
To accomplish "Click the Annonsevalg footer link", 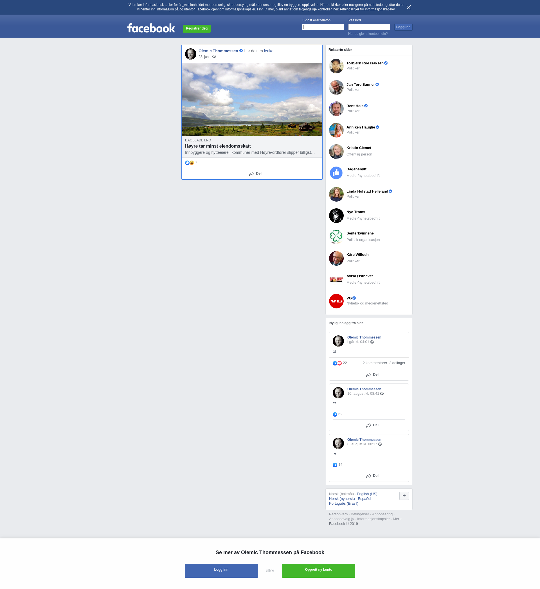I will (x=339, y=519).
